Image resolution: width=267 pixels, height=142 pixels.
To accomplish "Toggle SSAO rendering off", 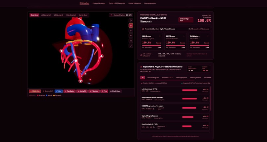I will click(x=35, y=91).
